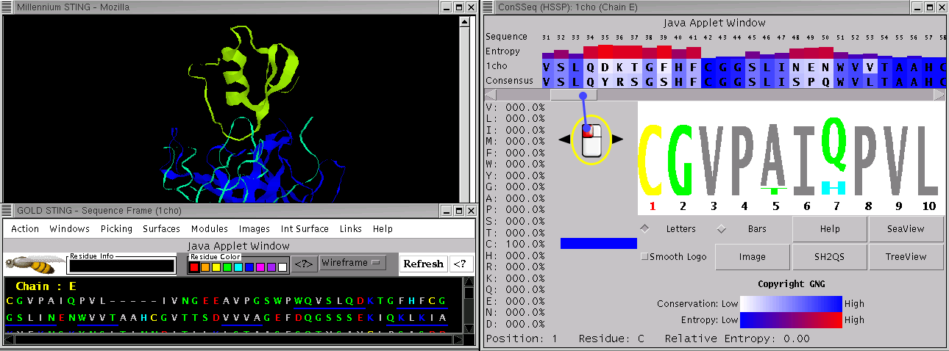Click the Mozilla window vertical scrollbar up arrow

coord(464,22)
